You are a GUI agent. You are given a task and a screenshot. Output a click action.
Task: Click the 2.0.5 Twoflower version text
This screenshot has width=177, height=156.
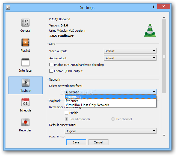(61, 36)
